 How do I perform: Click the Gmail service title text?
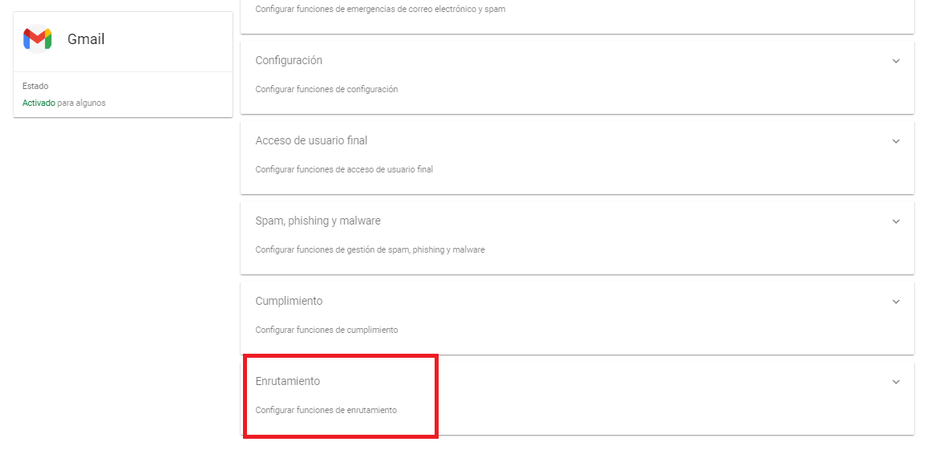click(86, 39)
